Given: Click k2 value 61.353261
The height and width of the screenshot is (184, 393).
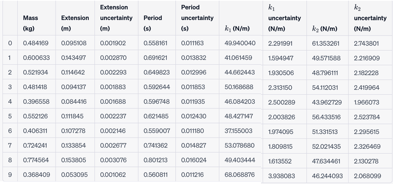Looking at the screenshot, I should pyautogui.click(x=326, y=43).
